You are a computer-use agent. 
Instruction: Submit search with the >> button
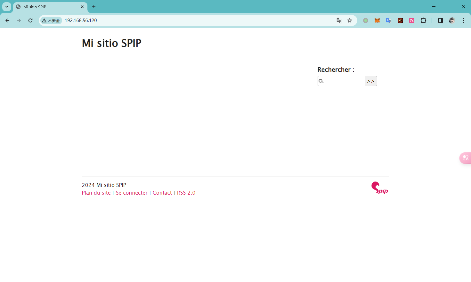pos(371,81)
